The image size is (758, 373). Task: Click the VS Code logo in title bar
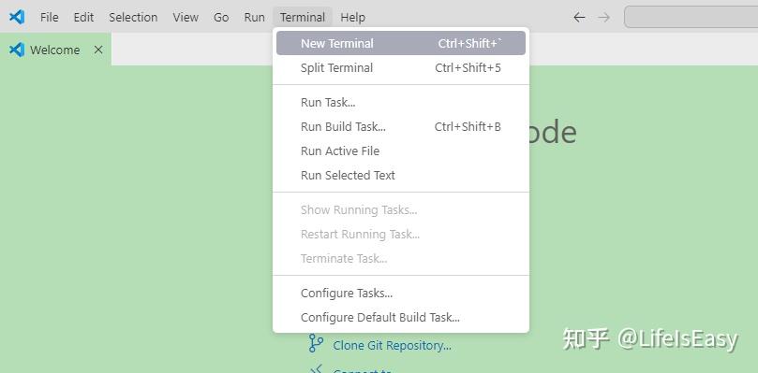(17, 17)
